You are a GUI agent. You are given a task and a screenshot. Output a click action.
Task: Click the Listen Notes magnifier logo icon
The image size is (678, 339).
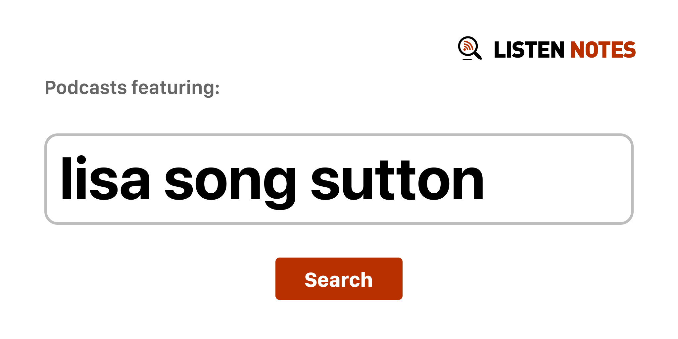pos(469,48)
